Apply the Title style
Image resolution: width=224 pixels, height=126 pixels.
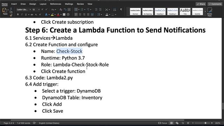coord(185,12)
